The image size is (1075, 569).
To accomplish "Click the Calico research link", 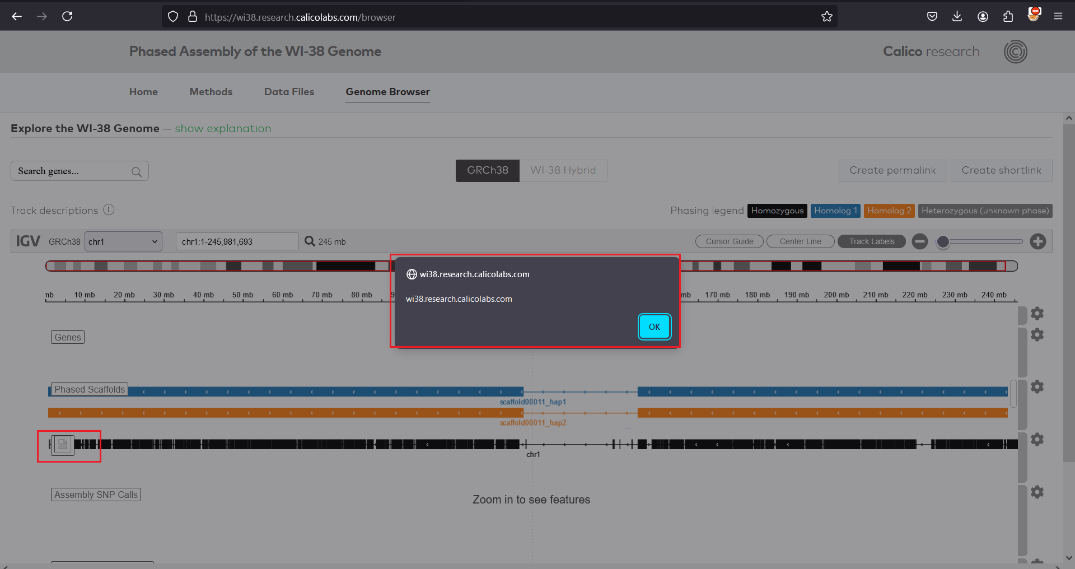I will (x=931, y=52).
